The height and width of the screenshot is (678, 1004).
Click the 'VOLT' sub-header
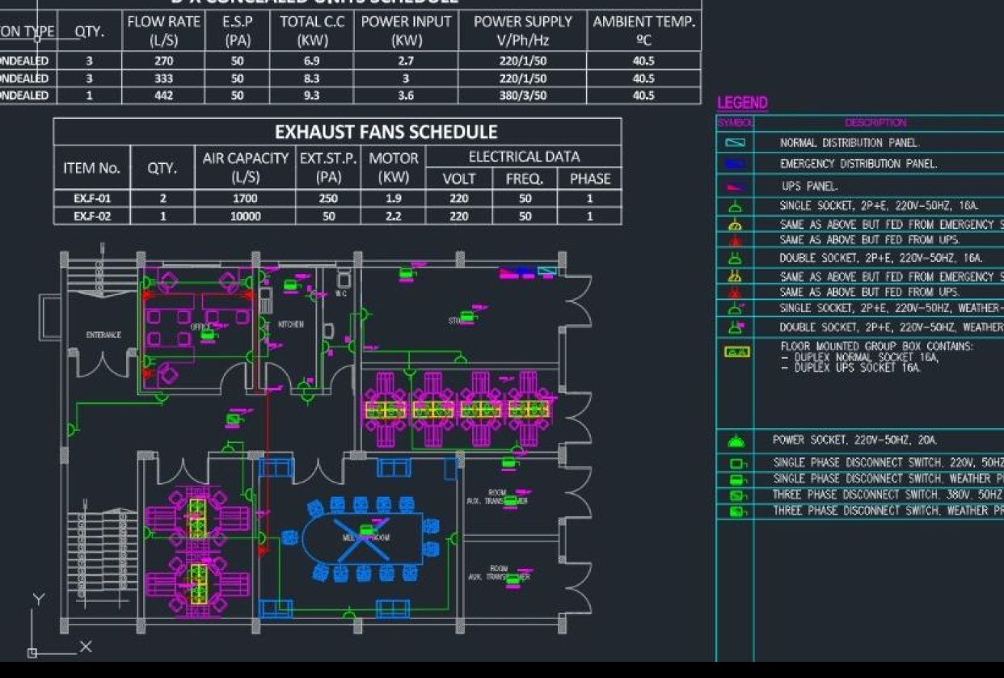[x=459, y=179]
